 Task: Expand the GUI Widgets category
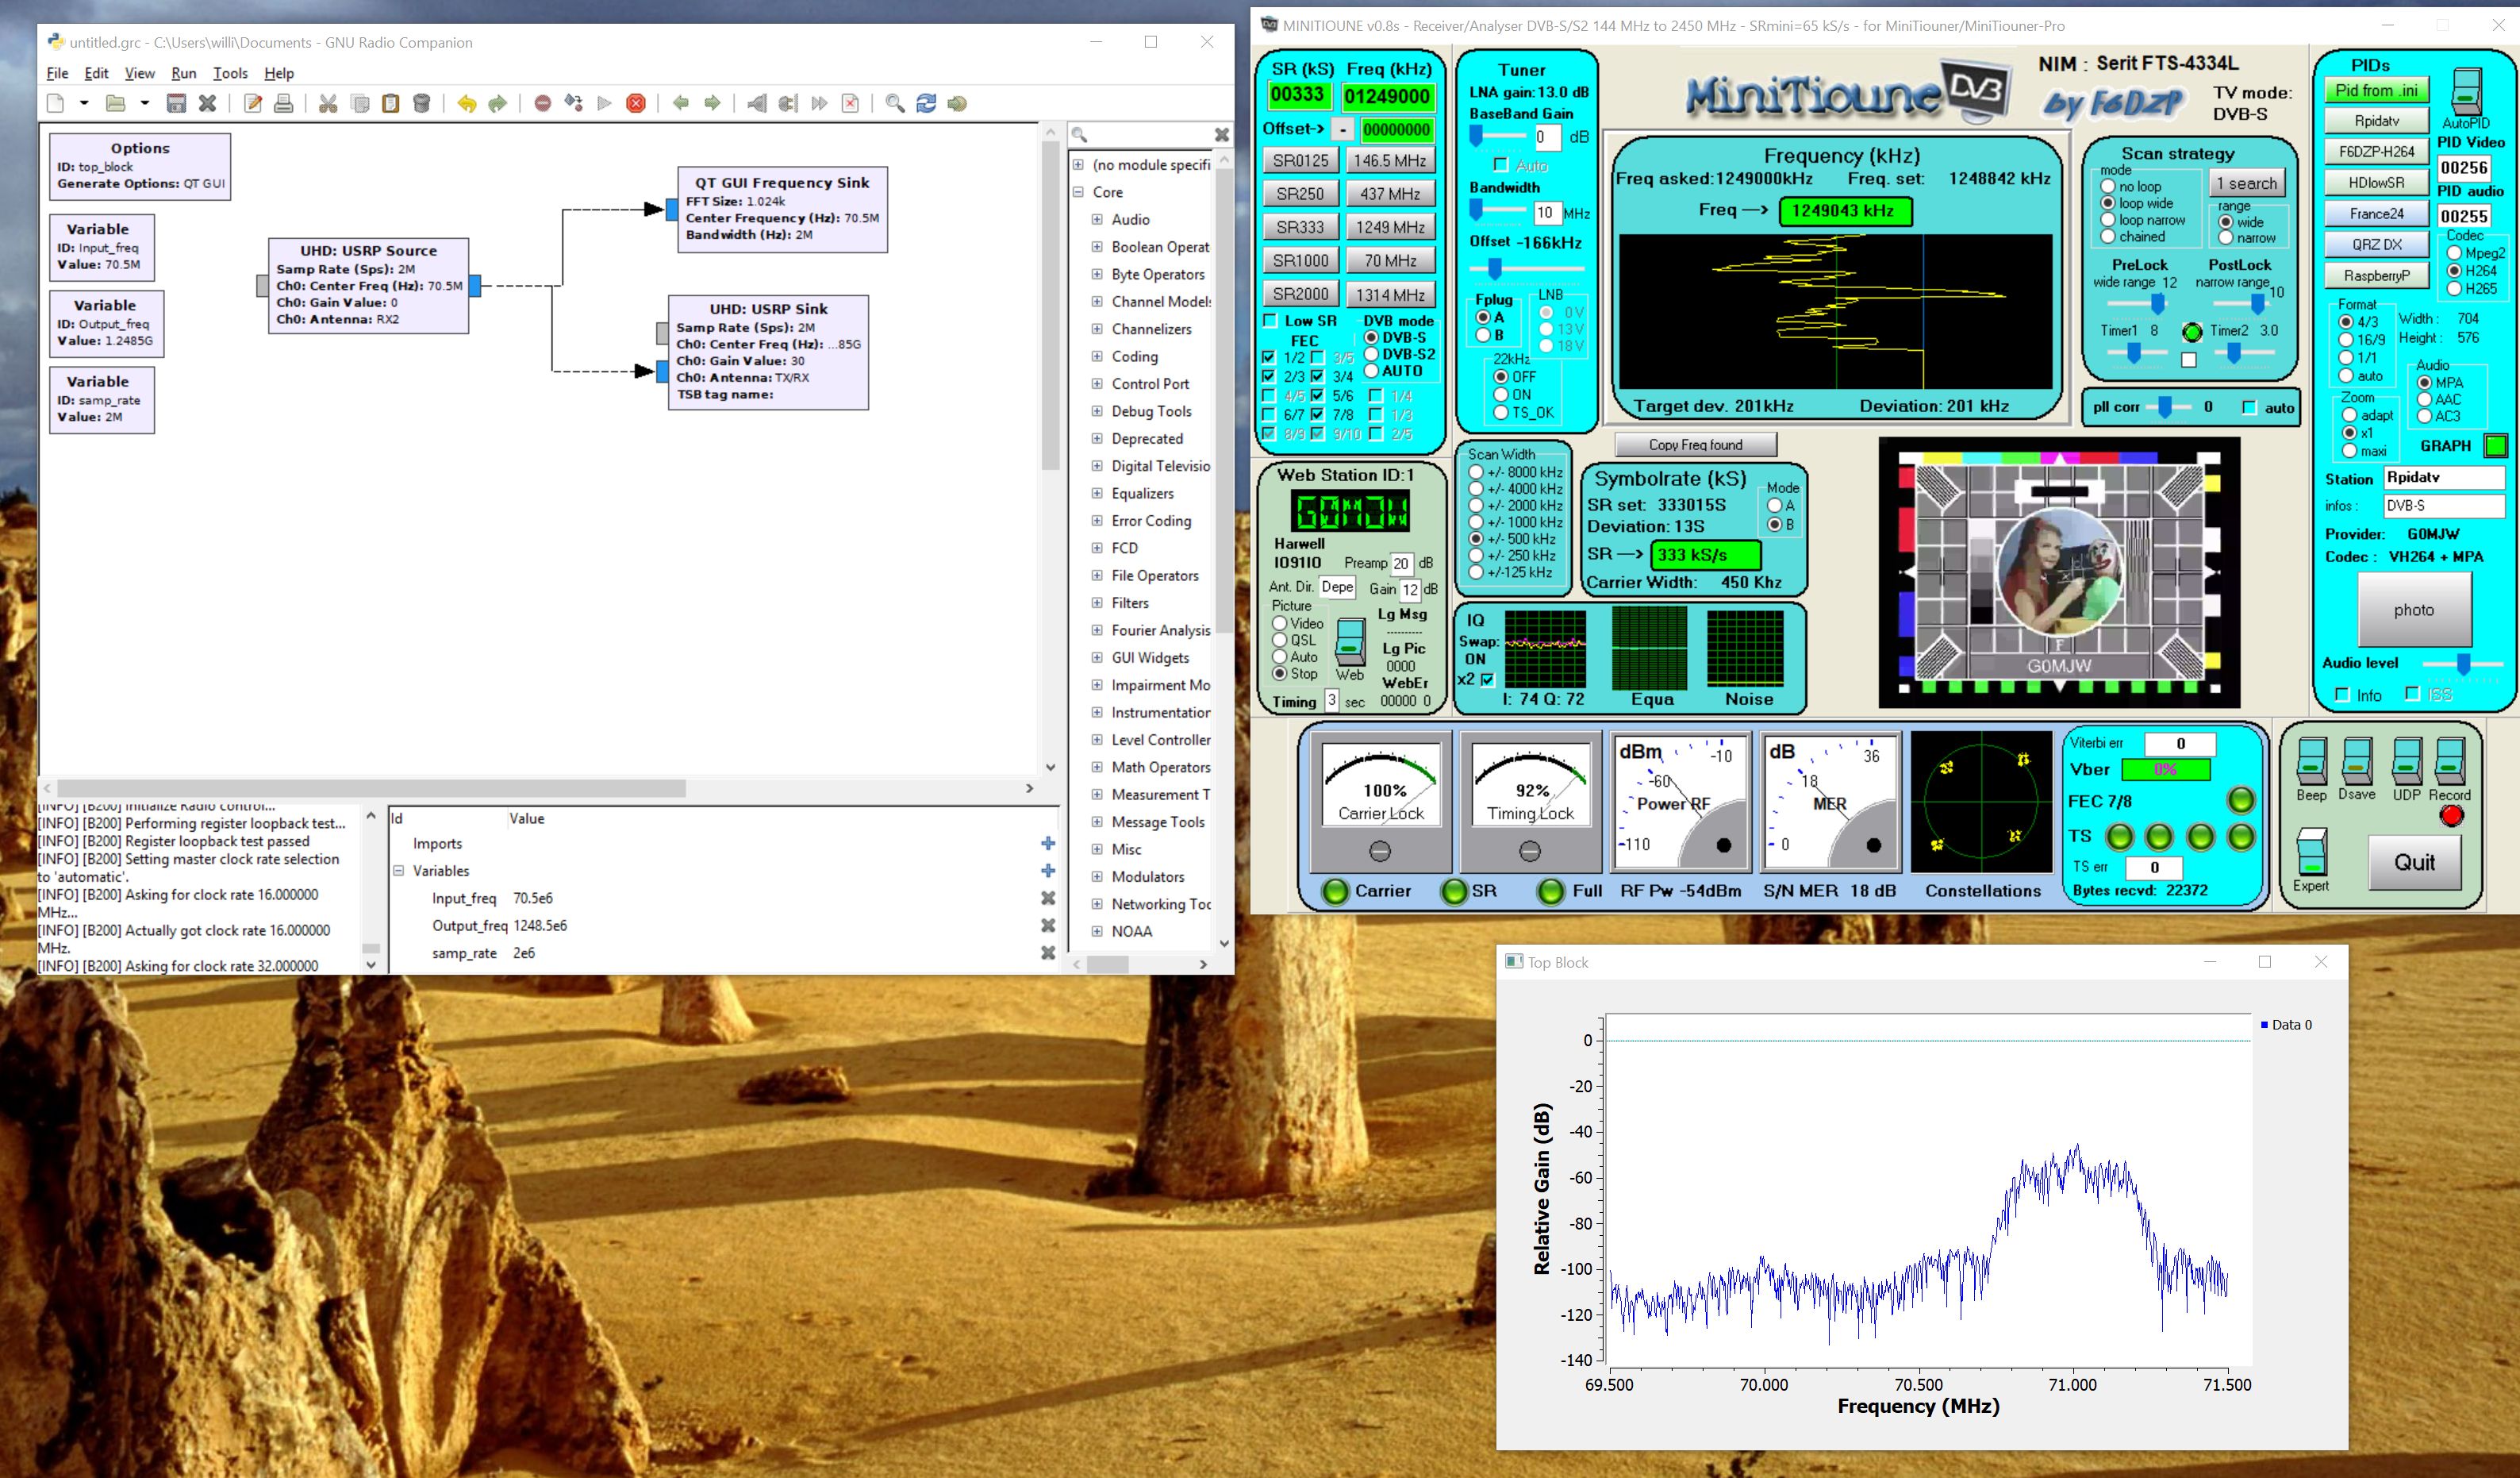(x=1097, y=657)
